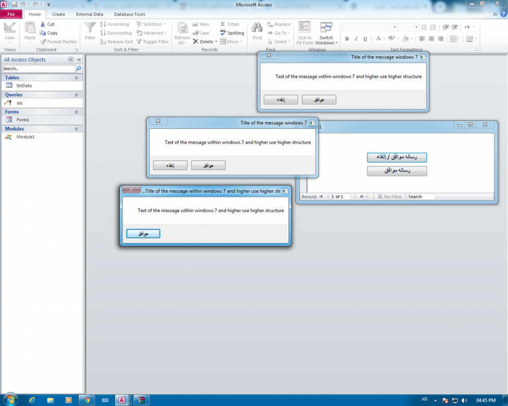Open the File tab
508x406 pixels.
pos(11,14)
